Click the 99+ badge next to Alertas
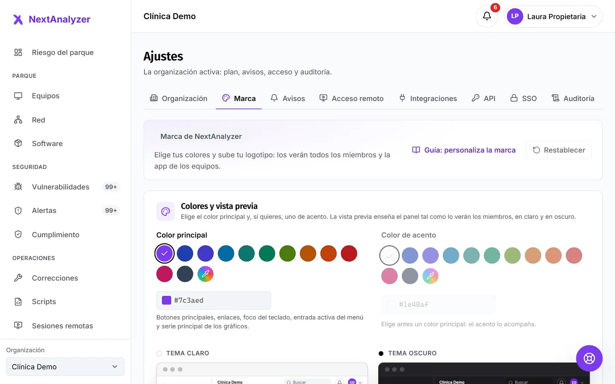Image resolution: width=615 pixels, height=384 pixels. tap(111, 211)
